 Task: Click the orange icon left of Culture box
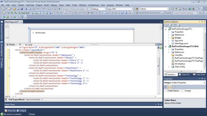136,9
